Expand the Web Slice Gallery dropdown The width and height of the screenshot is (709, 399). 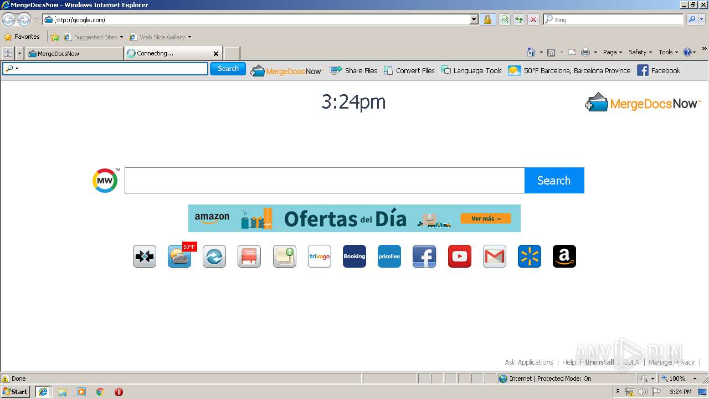click(x=189, y=37)
